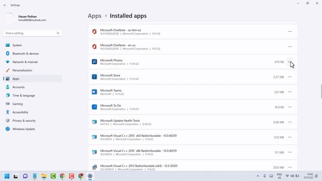Image resolution: width=322 pixels, height=181 pixels.
Task: Open File Explorer from the taskbar
Action: click(44, 176)
